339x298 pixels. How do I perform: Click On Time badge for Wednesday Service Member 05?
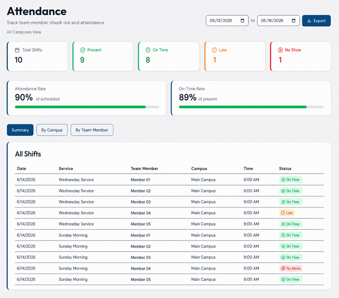point(291,224)
